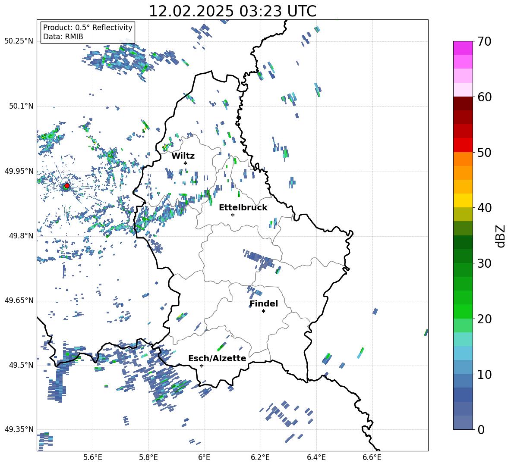Click the 49.65°N latitude label
This screenshot has width=511, height=466.
click(x=19, y=300)
